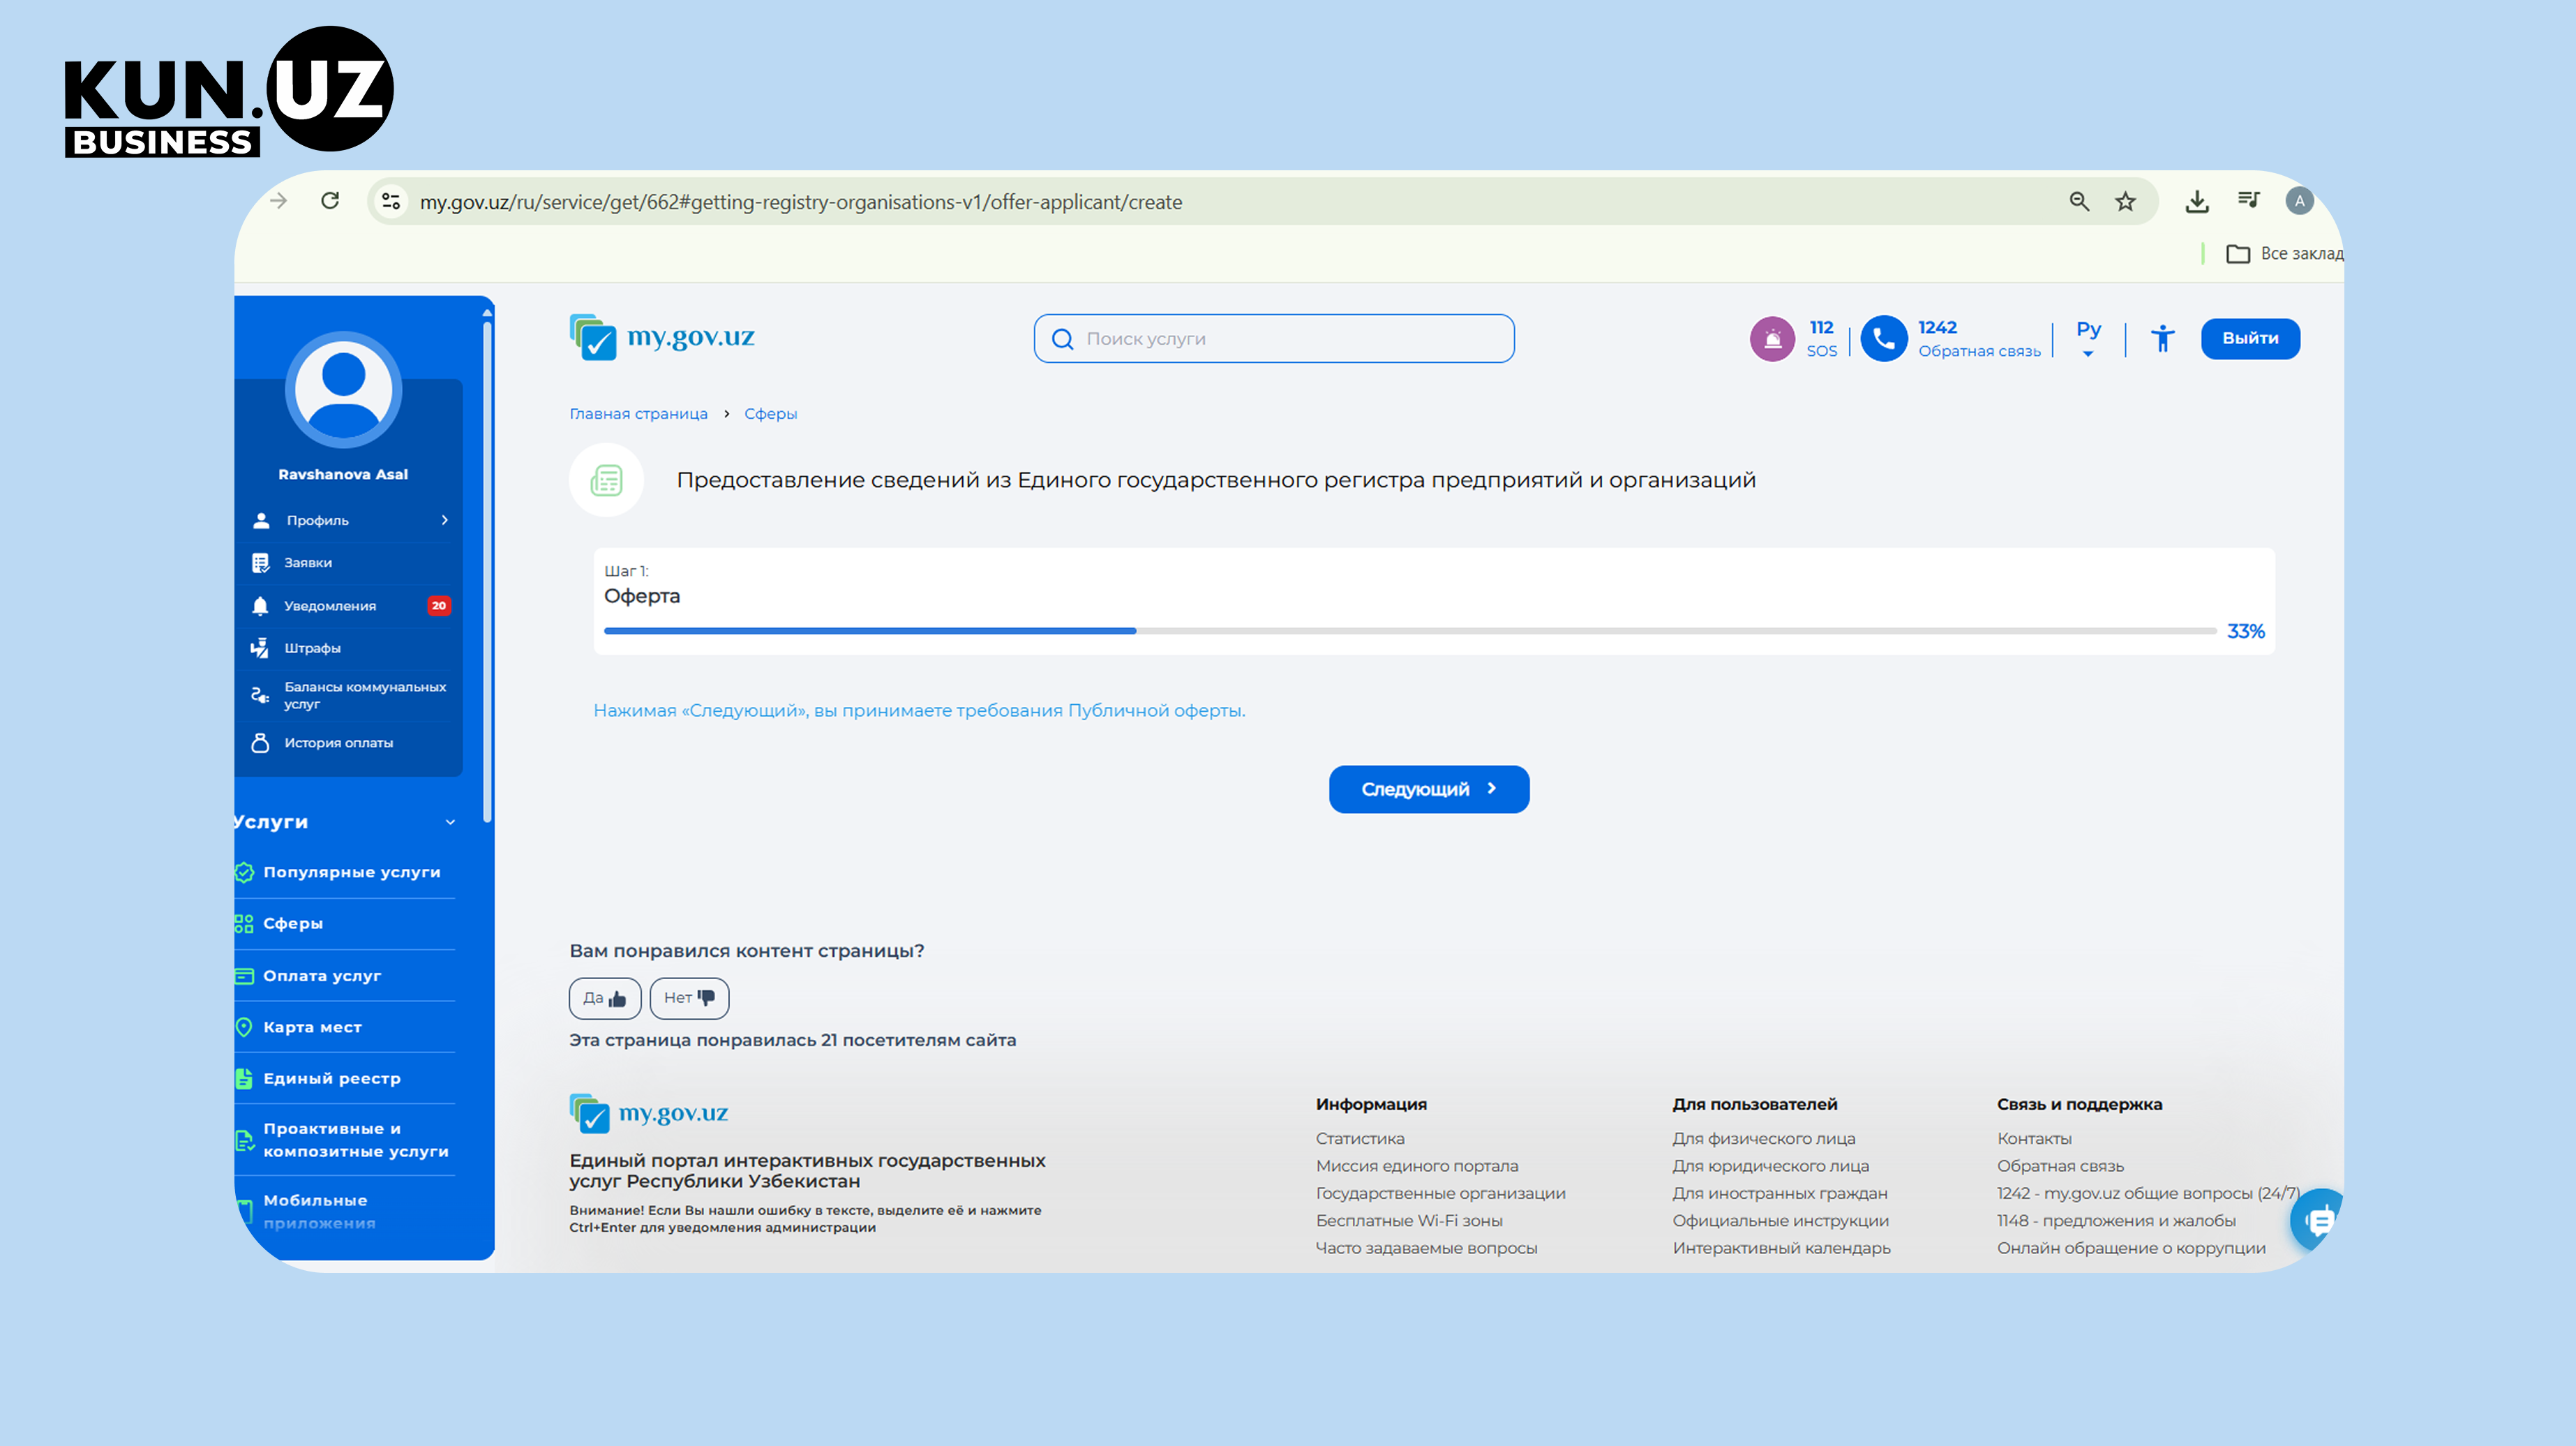Image resolution: width=2576 pixels, height=1446 pixels.
Task: Bookmark this page with the star icon
Action: click(x=2126, y=201)
